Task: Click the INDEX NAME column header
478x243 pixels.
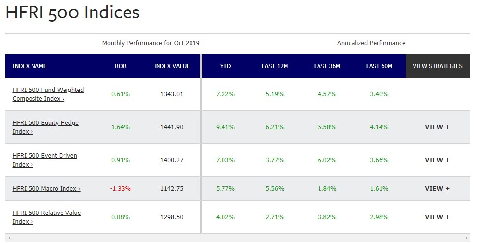Action: pos(30,66)
